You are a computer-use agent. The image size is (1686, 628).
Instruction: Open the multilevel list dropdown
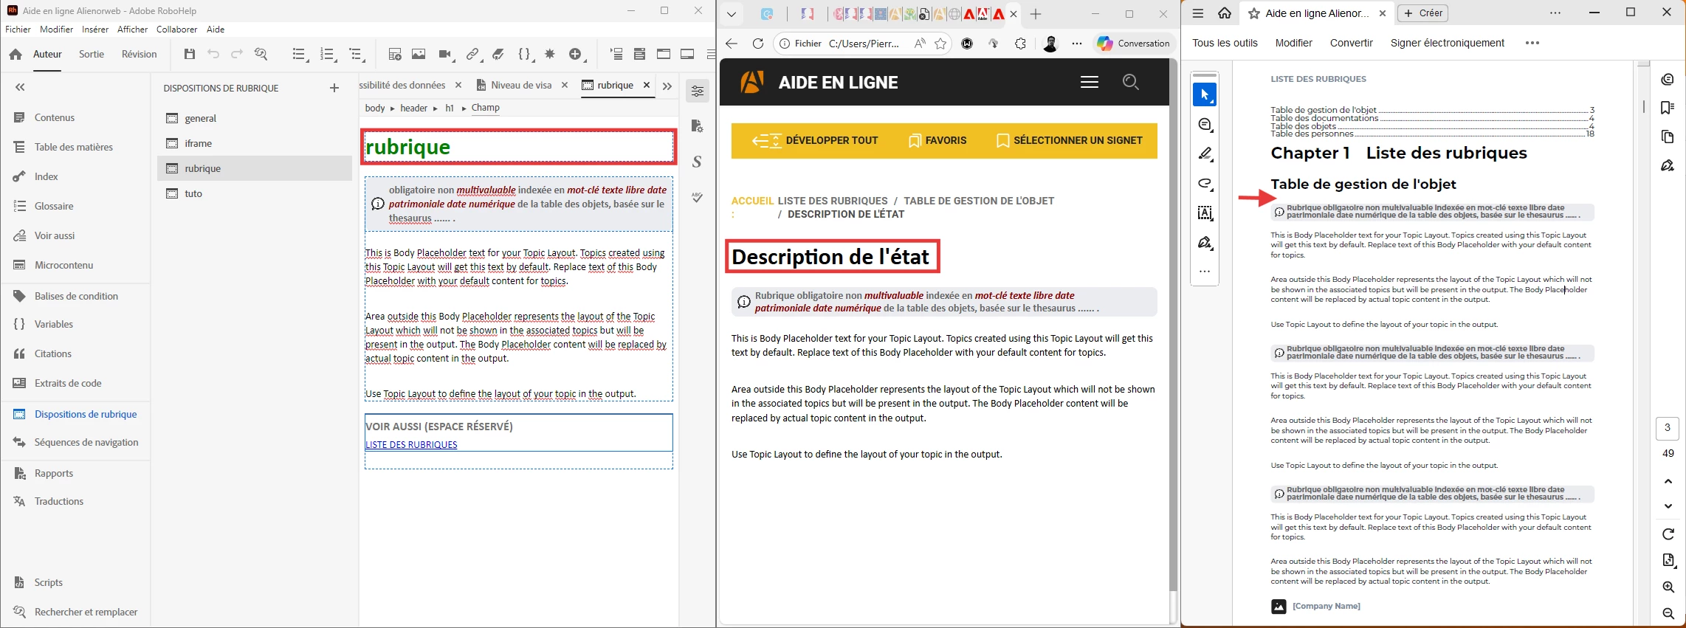[357, 54]
